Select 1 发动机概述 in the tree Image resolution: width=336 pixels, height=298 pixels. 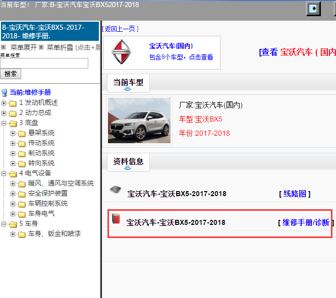38,103
